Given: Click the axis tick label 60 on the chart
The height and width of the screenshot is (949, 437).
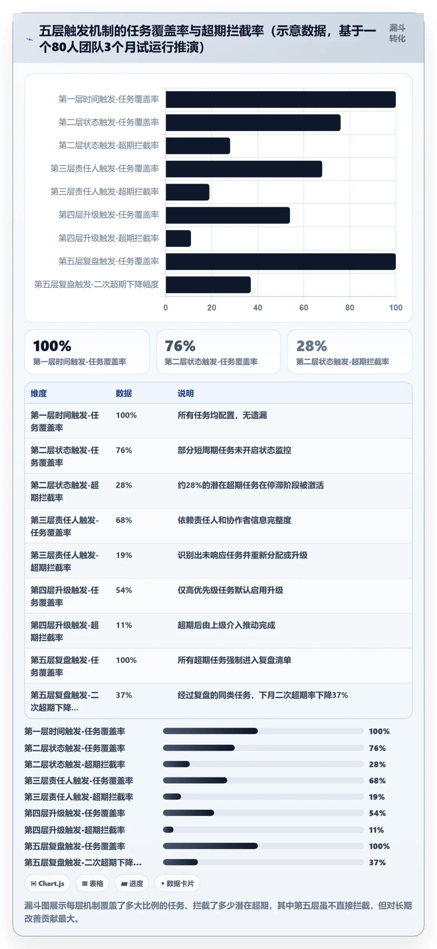Looking at the screenshot, I should click(304, 308).
